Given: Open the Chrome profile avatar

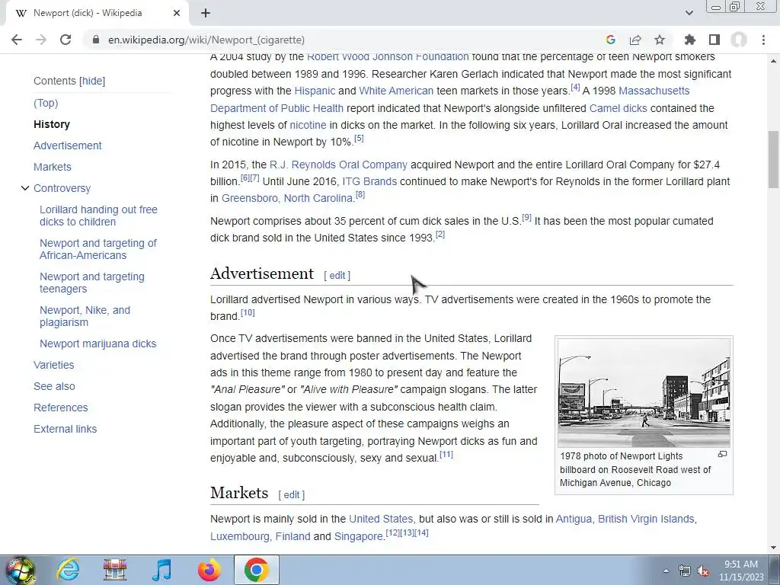Looking at the screenshot, I should [x=739, y=40].
